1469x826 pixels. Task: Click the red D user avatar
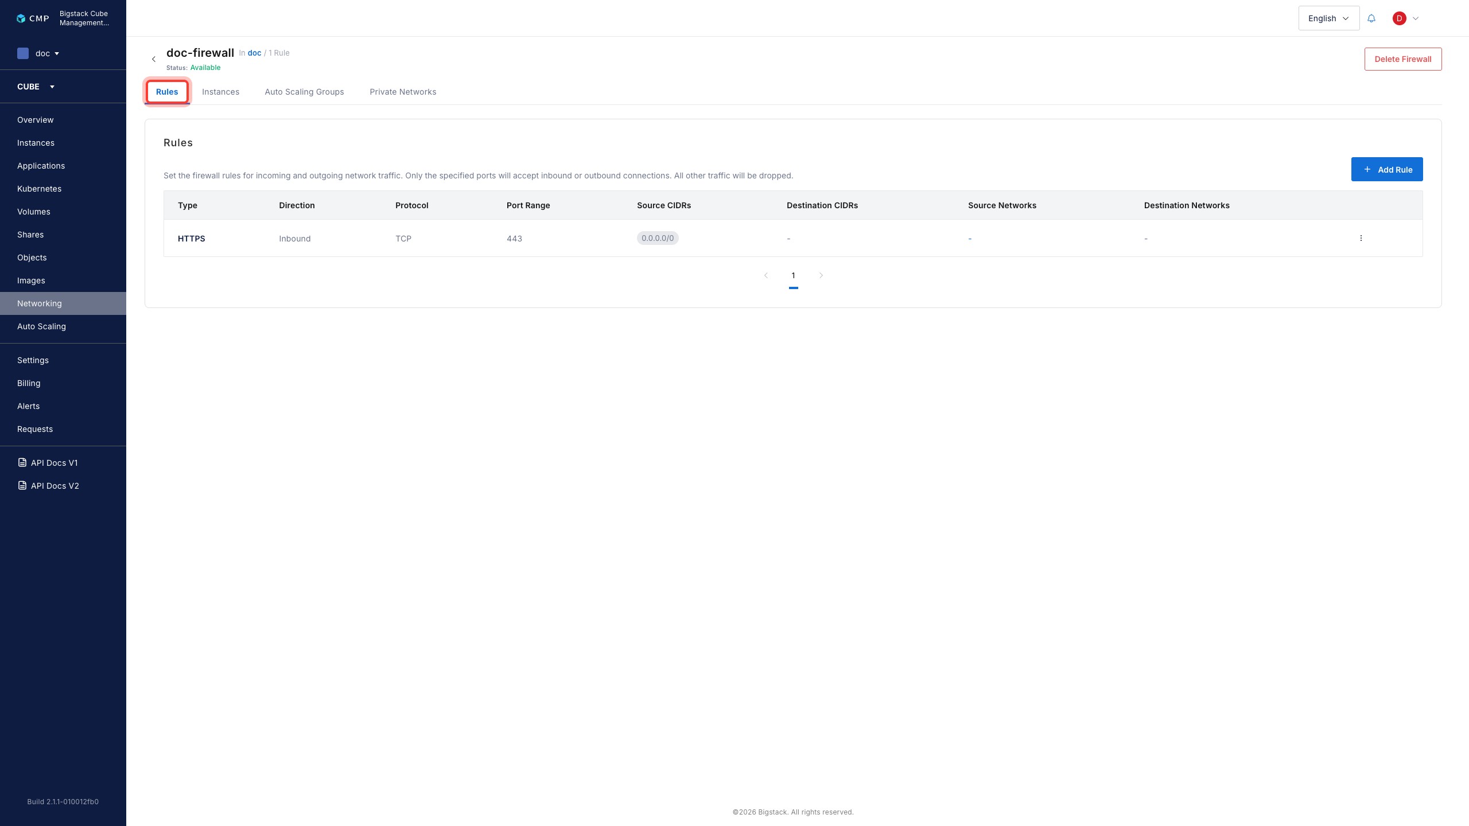click(1399, 18)
